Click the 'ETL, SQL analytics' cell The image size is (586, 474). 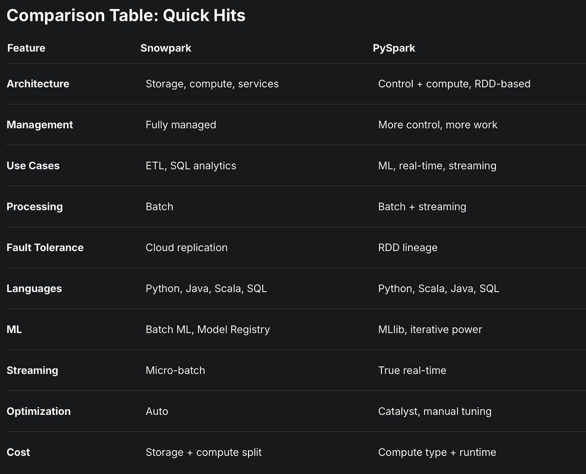pyautogui.click(x=191, y=166)
